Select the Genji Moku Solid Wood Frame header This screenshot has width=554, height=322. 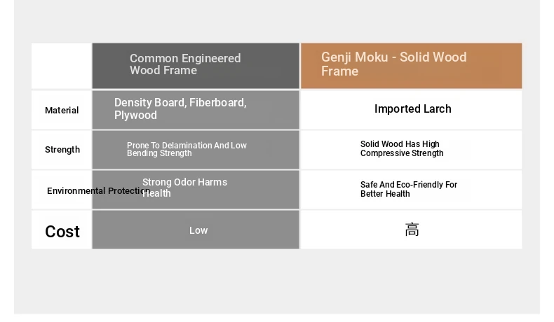point(411,66)
